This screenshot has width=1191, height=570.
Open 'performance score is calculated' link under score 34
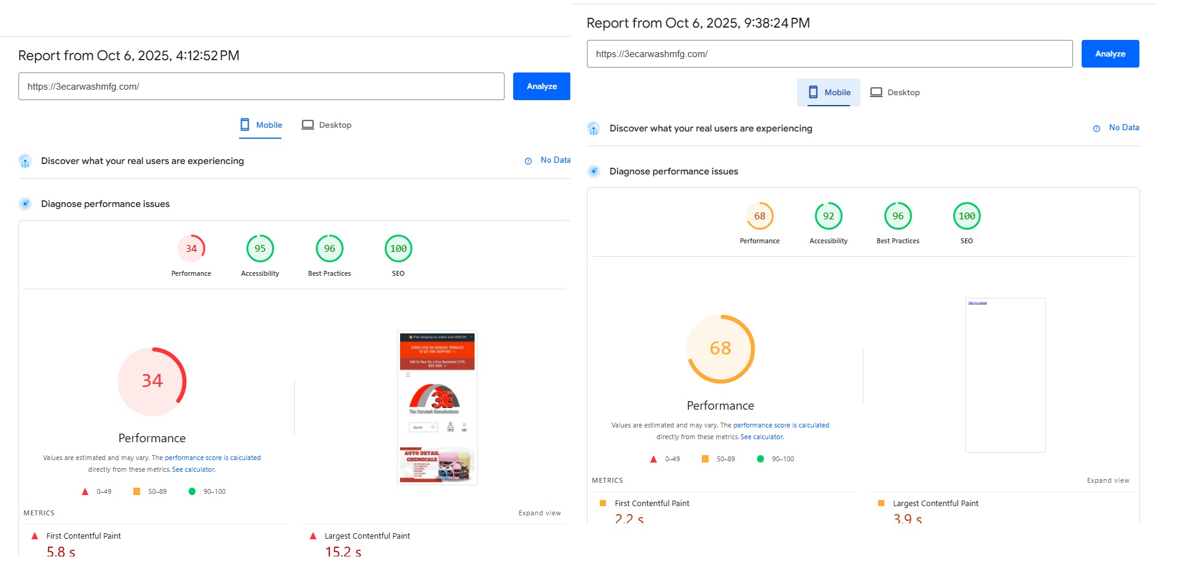click(213, 458)
